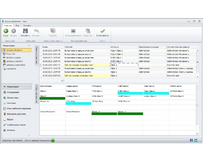The height and width of the screenshot is (162, 203).
Task: Select the highlighted Офис 1 source cell
Action: (x=124, y=65)
